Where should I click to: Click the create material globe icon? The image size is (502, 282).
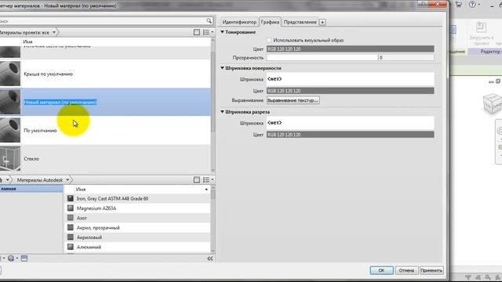(x=11, y=258)
